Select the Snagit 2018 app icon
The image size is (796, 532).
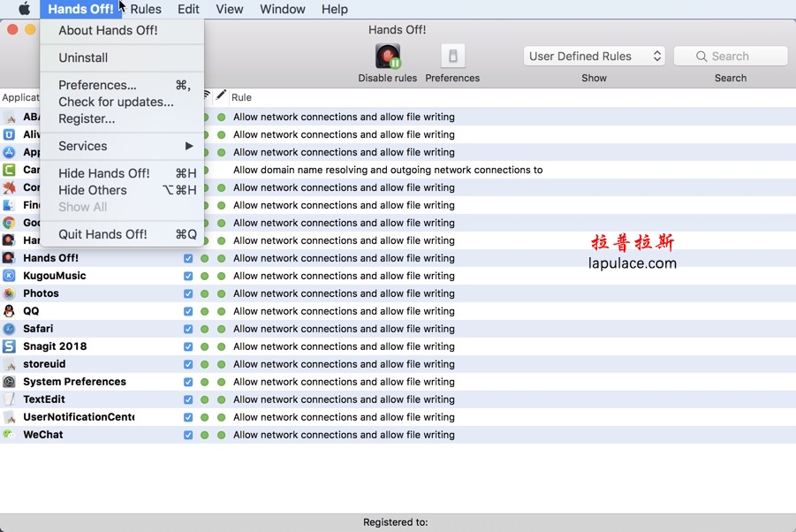pos(9,346)
